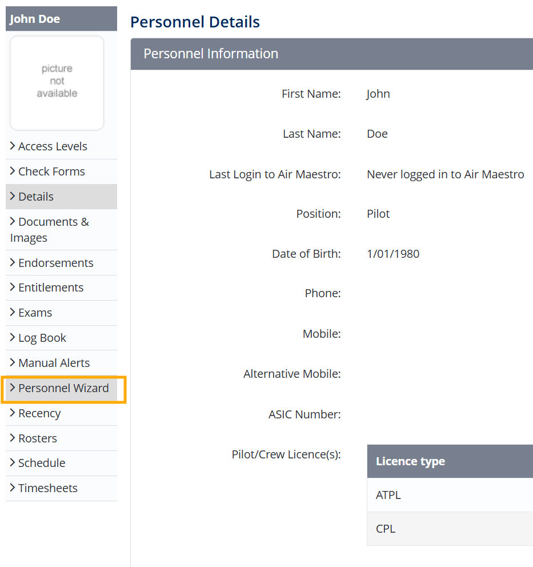Viewport: 533px width, 567px height.
Task: Open the Entitlements page
Action: point(51,288)
